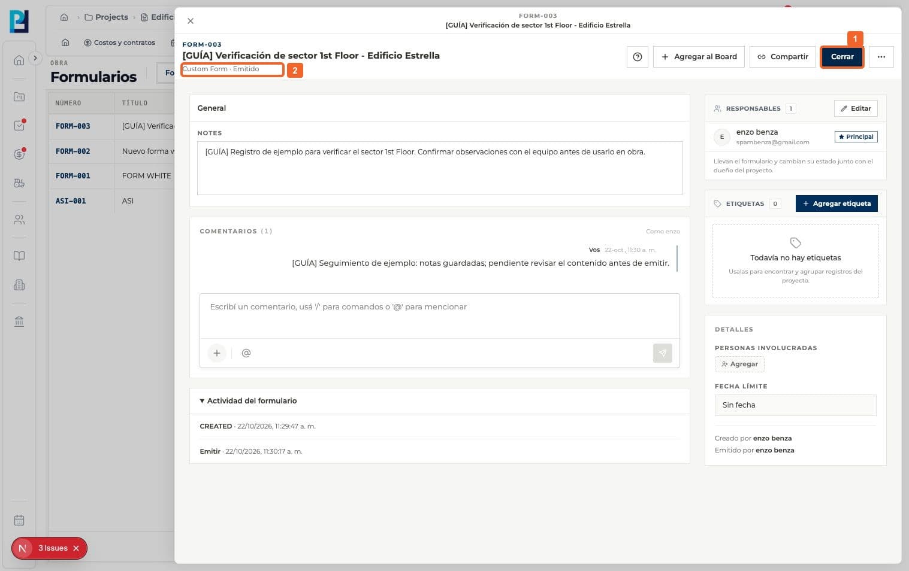The width and height of the screenshot is (909, 571).
Task: Open the machinery sidebar icon
Action: pyautogui.click(x=19, y=183)
